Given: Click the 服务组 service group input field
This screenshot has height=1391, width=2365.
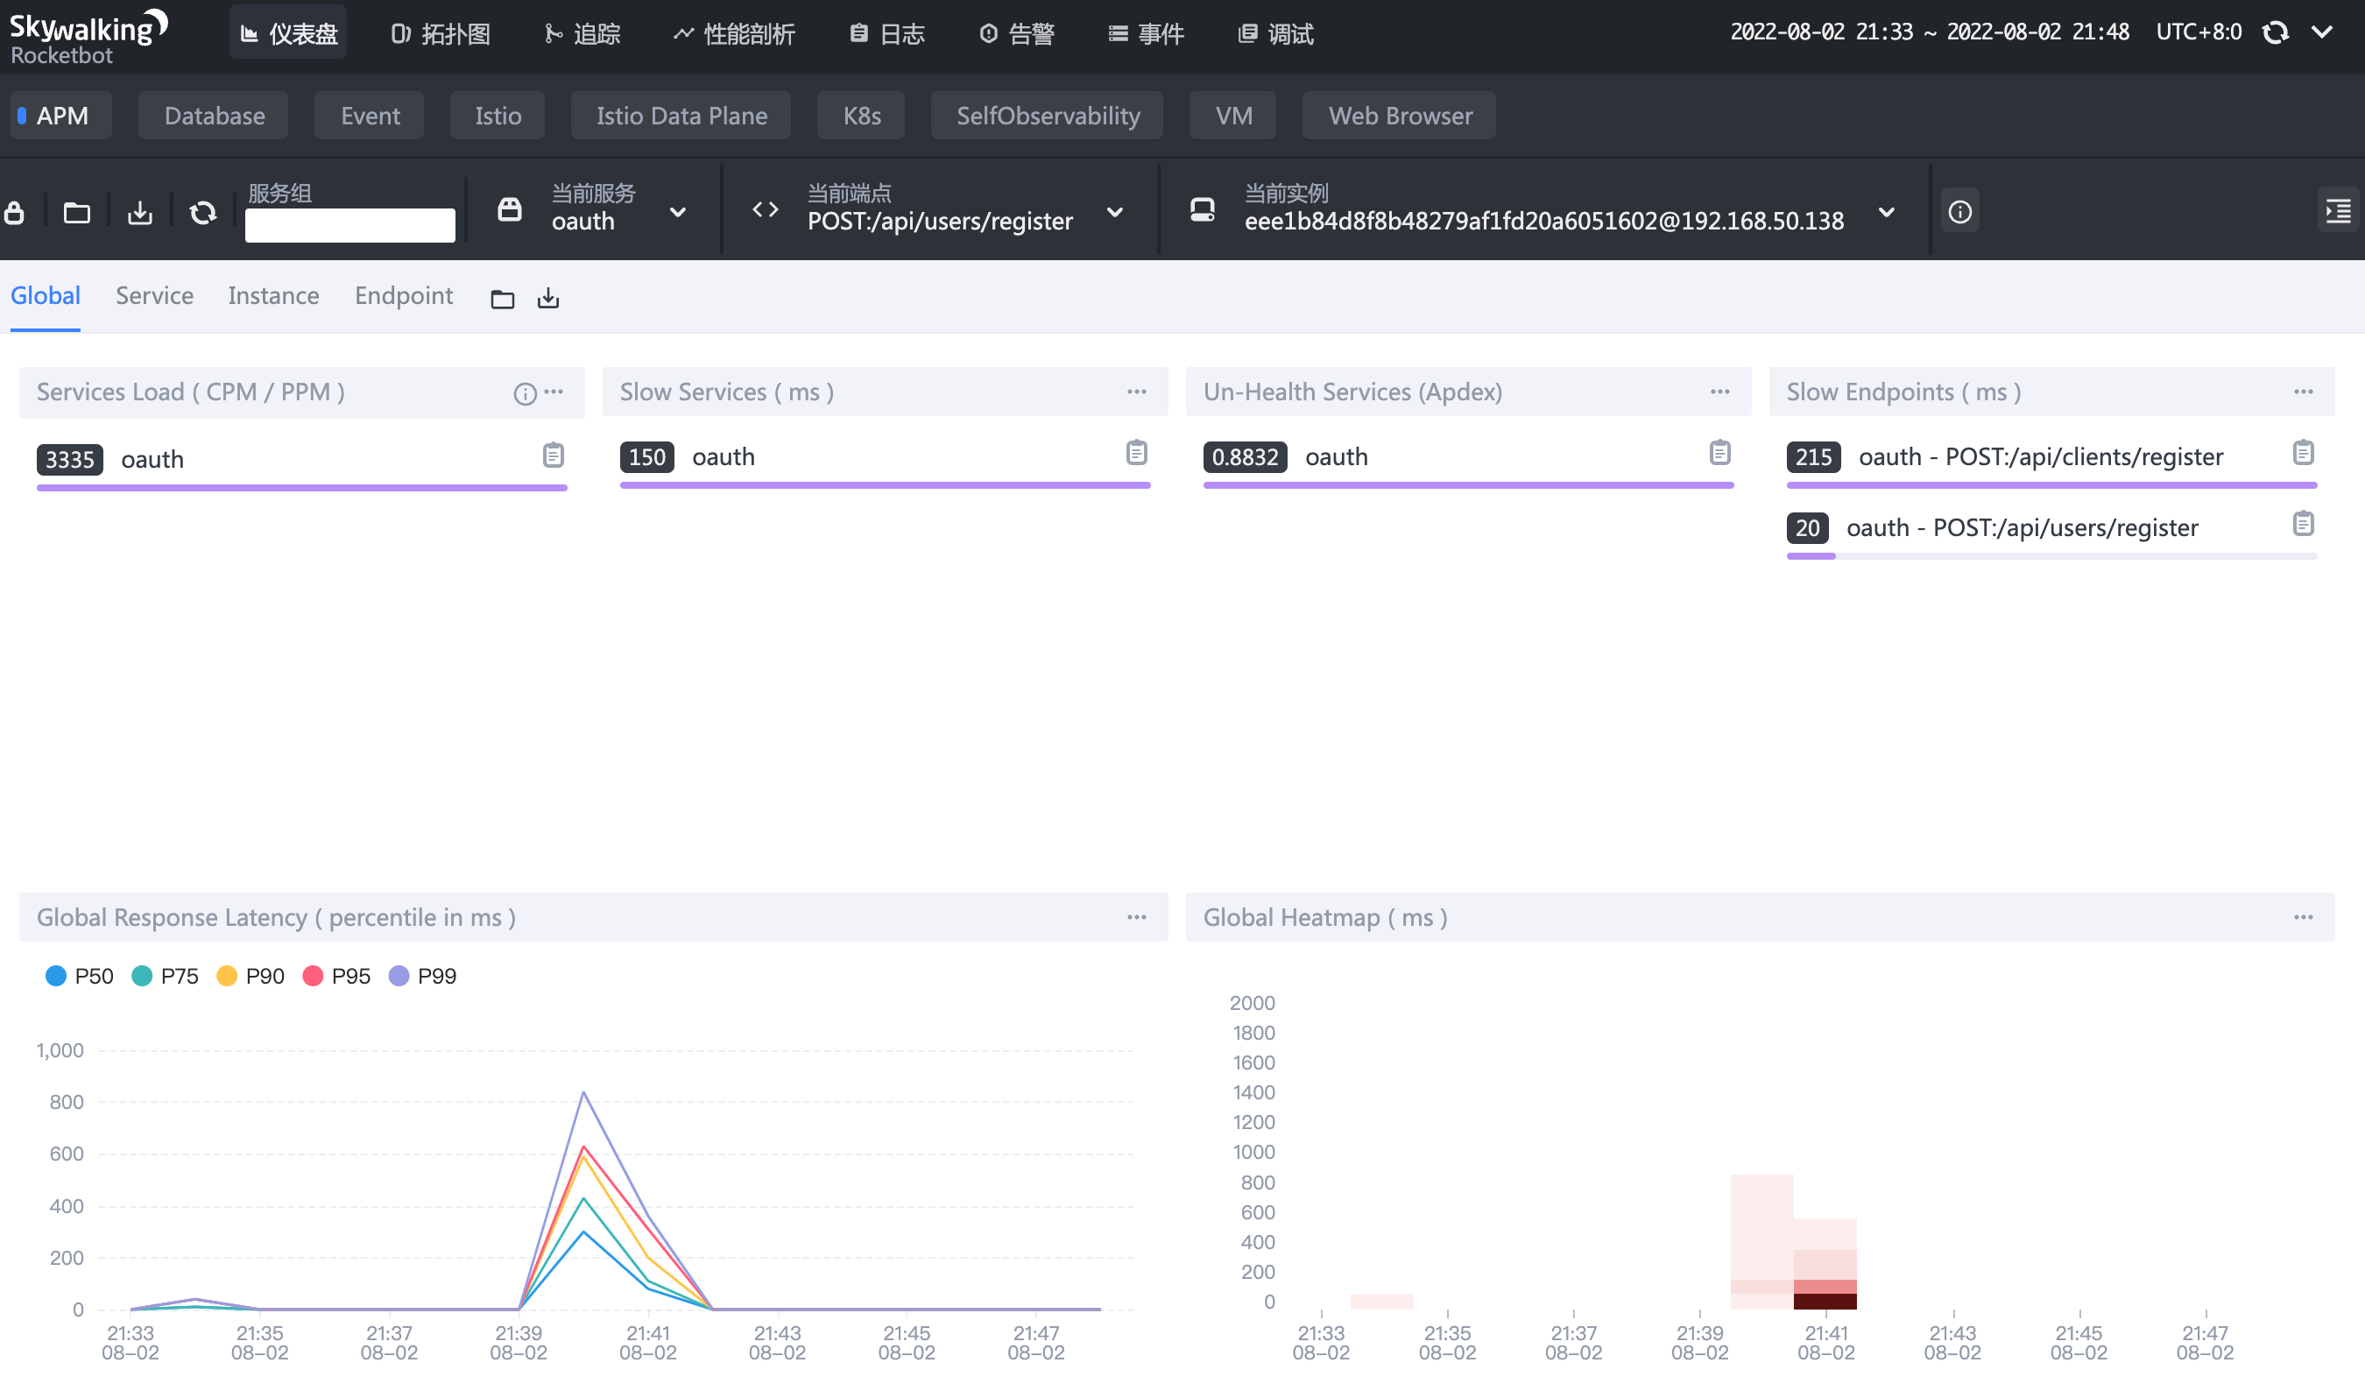Looking at the screenshot, I should [x=350, y=225].
